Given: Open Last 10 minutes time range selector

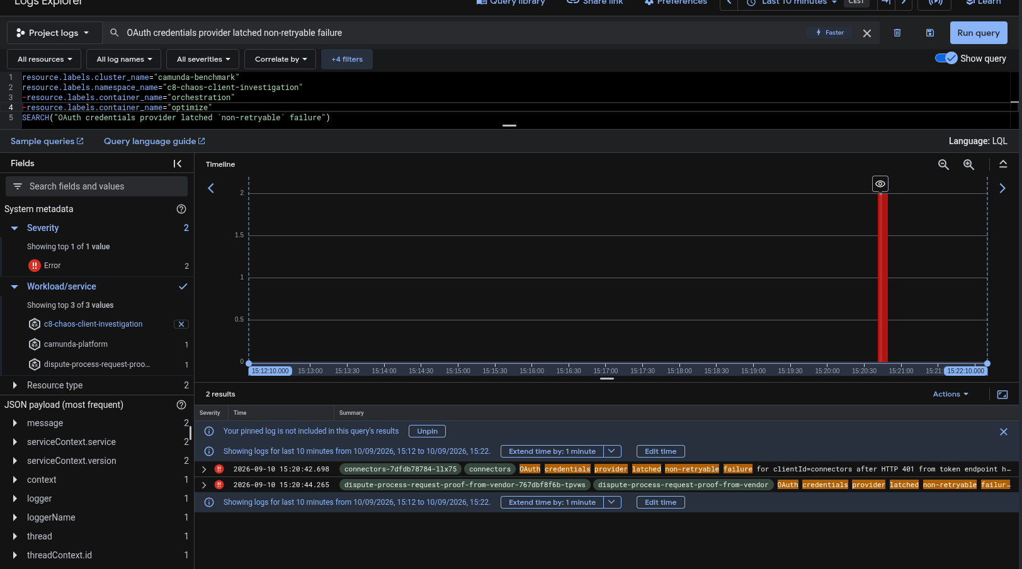Looking at the screenshot, I should coord(793,3).
